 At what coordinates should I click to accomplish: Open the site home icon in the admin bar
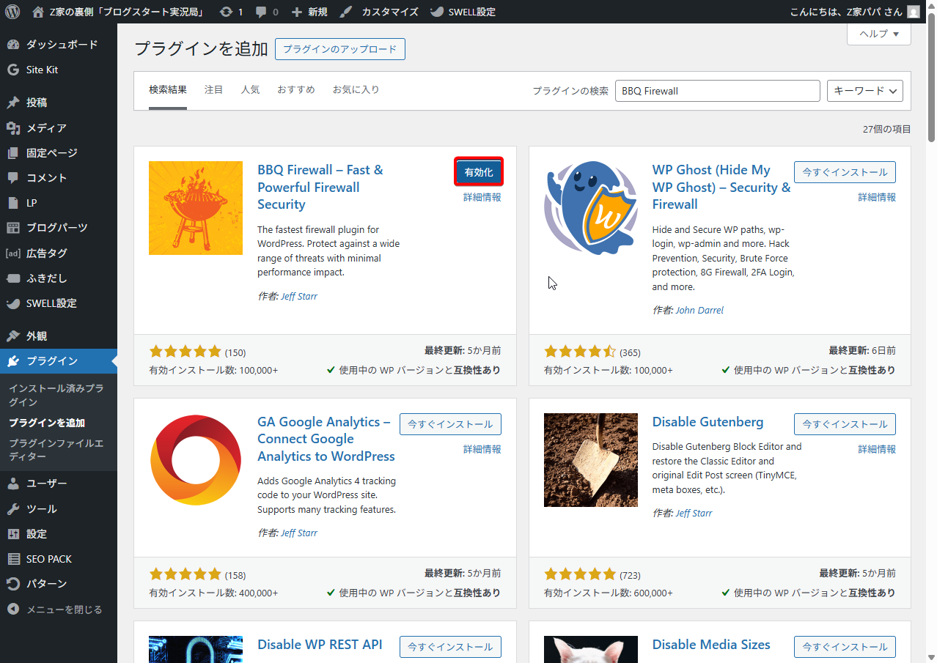coord(38,12)
